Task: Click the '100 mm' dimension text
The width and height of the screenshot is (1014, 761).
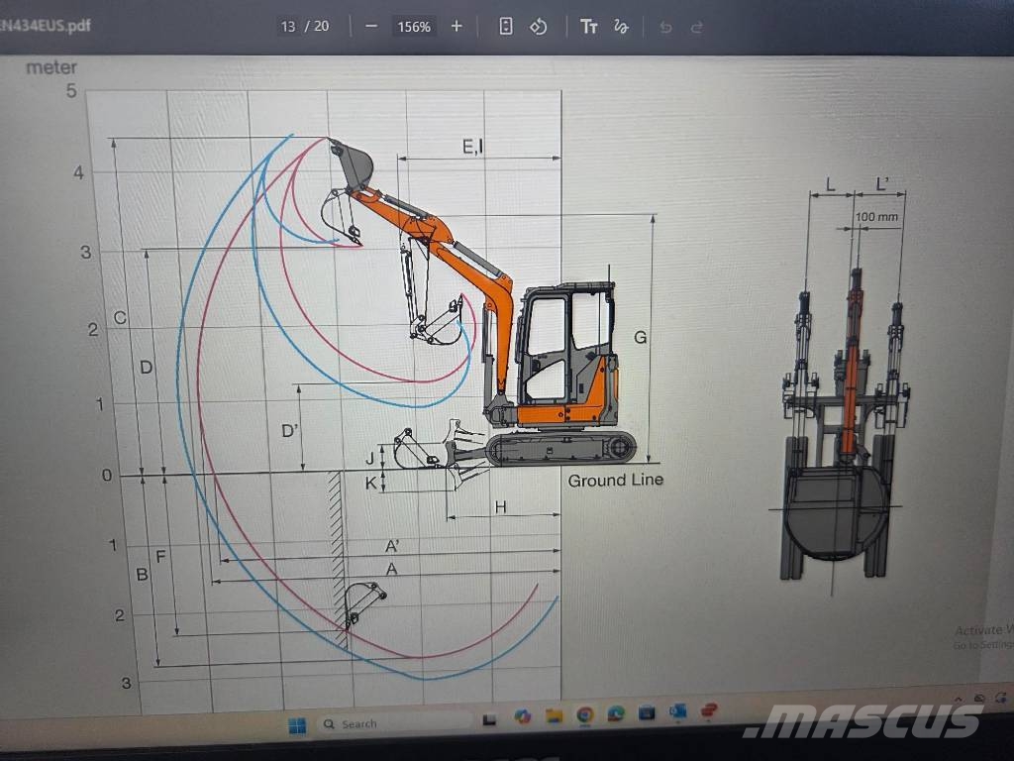Action: point(877,217)
